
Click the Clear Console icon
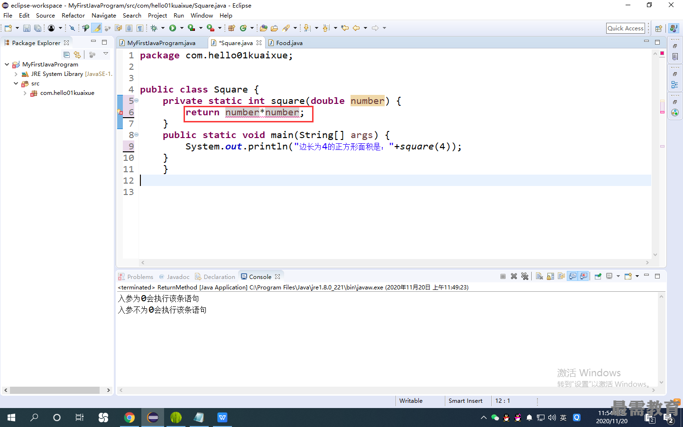(x=539, y=276)
